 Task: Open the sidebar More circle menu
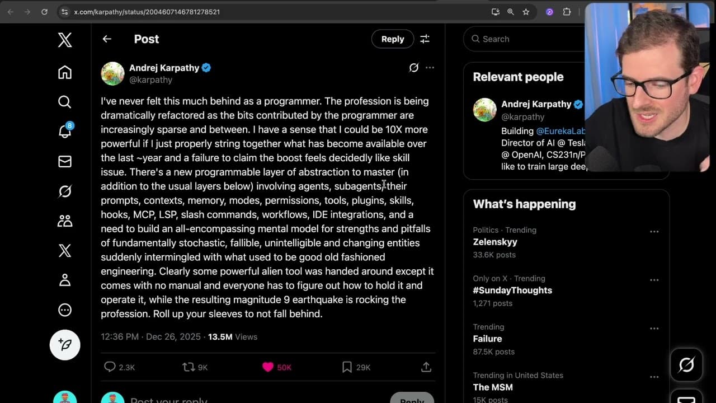(65, 310)
